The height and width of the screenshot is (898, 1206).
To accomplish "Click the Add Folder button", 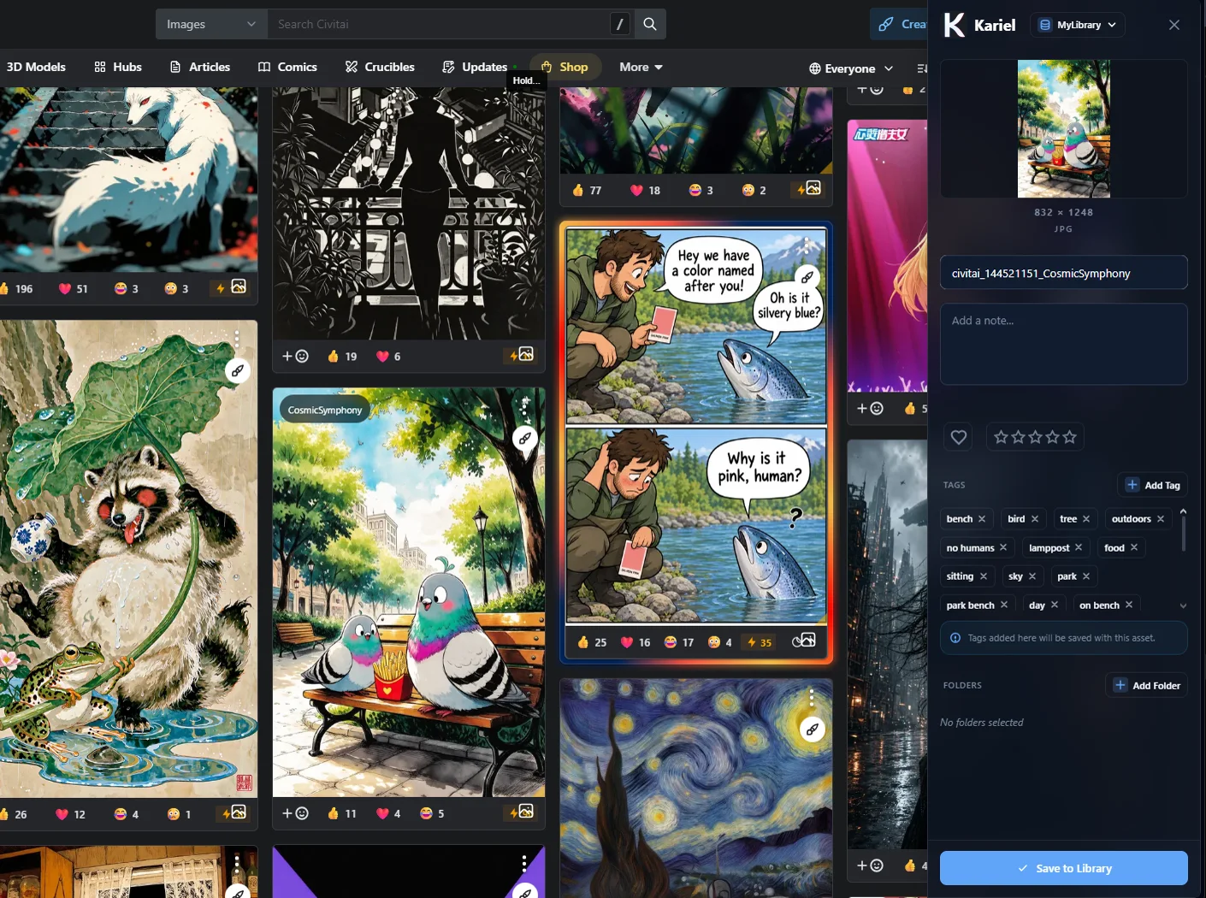I will pos(1146,685).
